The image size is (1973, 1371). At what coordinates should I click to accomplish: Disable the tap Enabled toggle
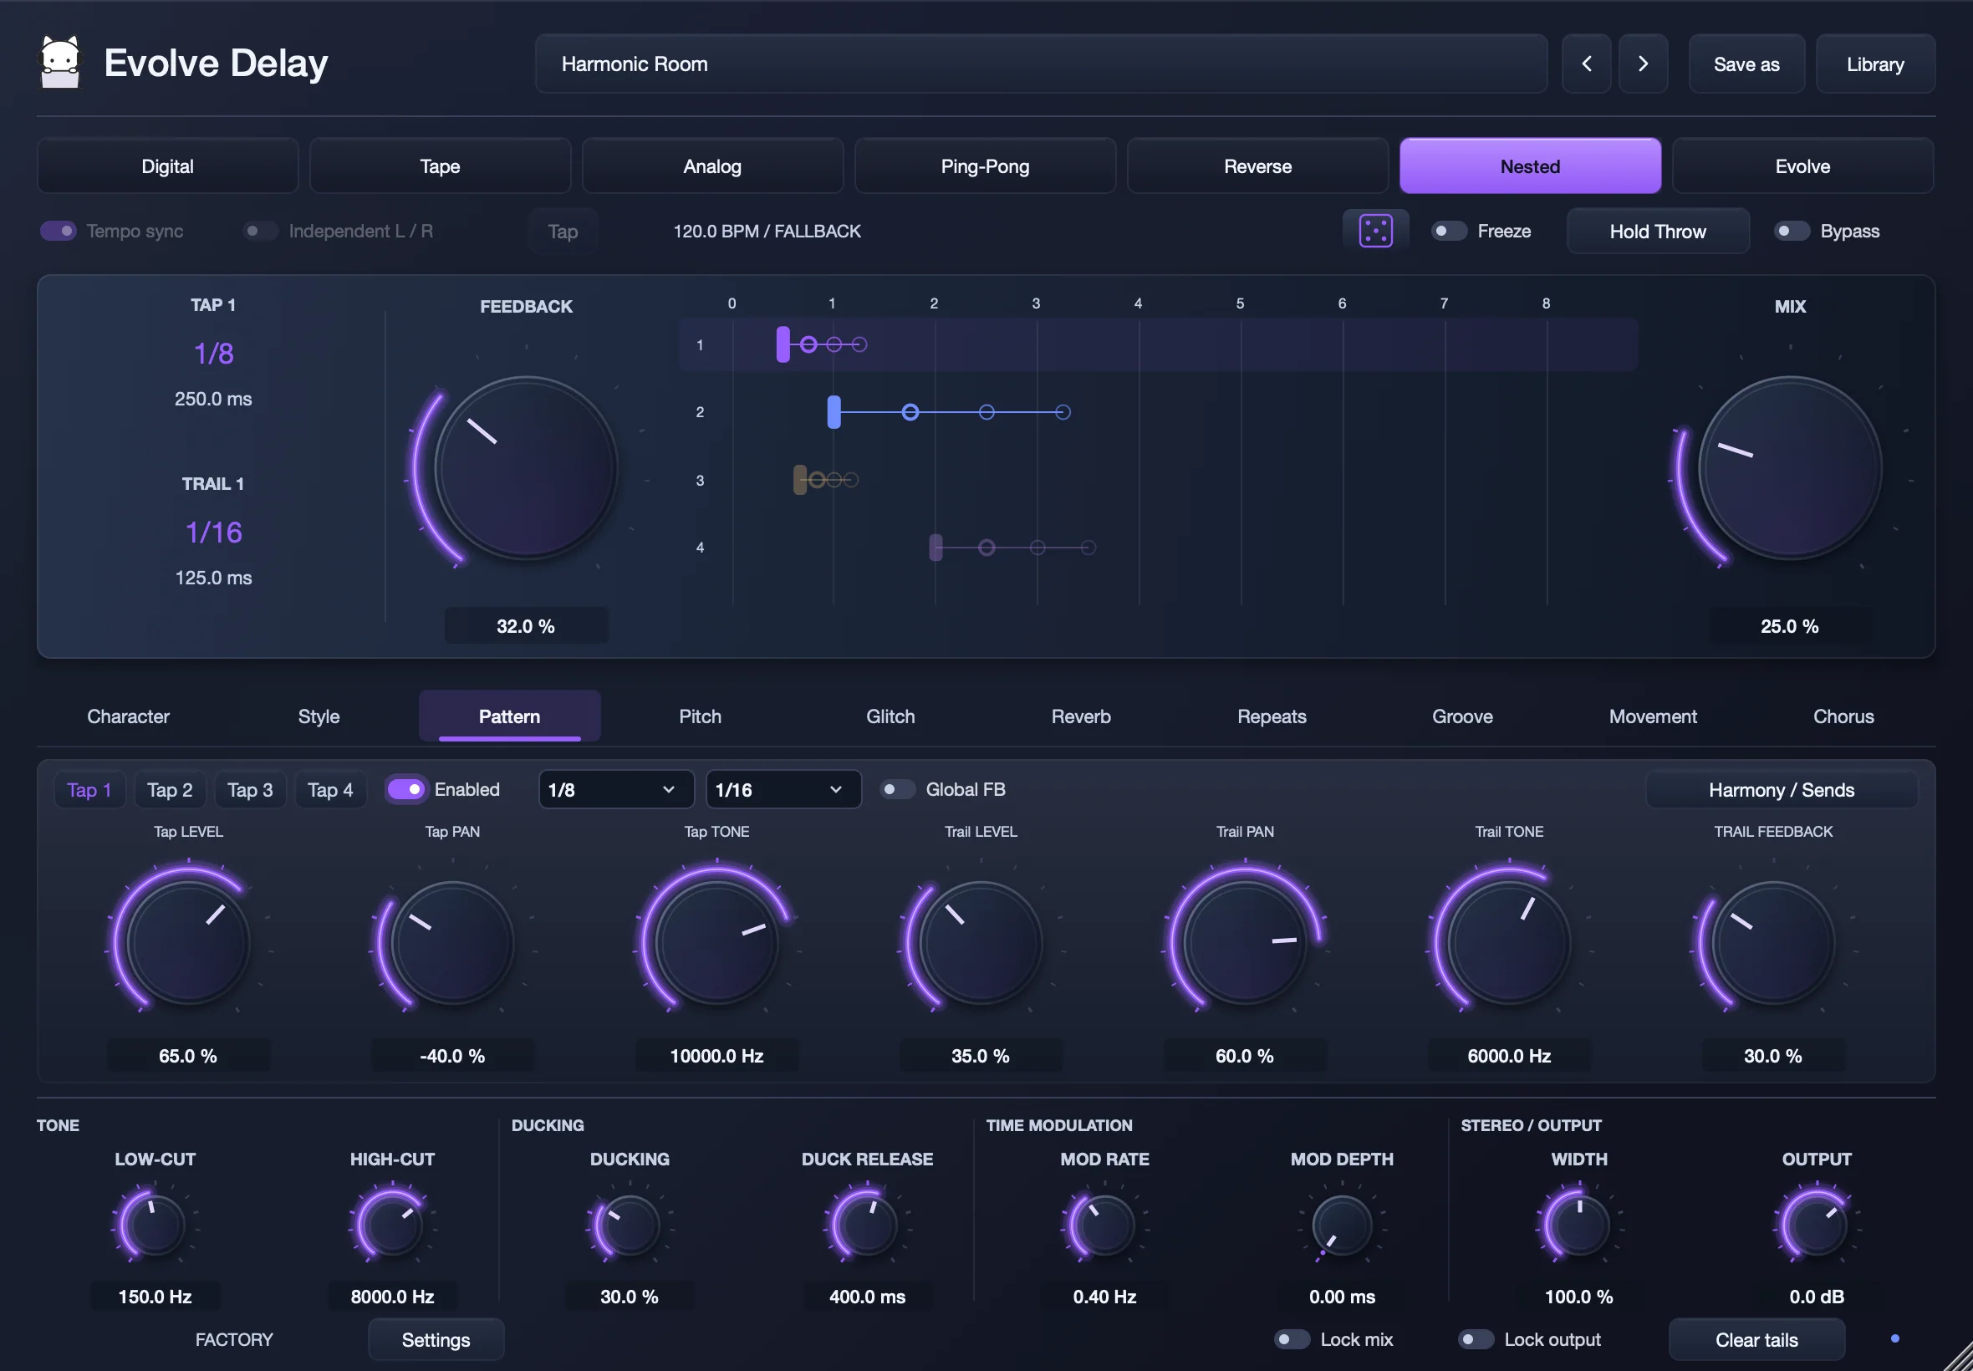coord(405,788)
